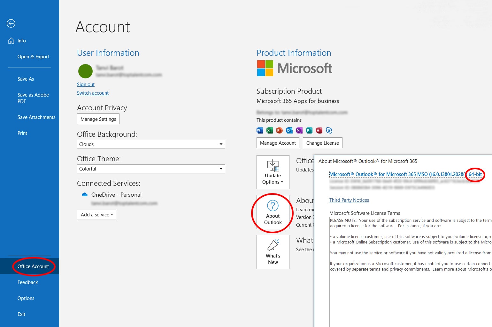Viewport: 492px width, 327px height.
Task: Click the Change License button
Action: [x=322, y=143]
